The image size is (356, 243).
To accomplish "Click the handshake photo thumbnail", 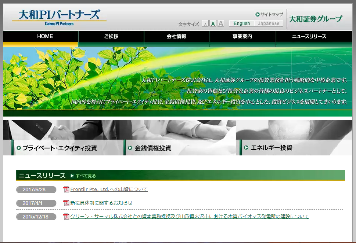I will [x=63, y=130].
